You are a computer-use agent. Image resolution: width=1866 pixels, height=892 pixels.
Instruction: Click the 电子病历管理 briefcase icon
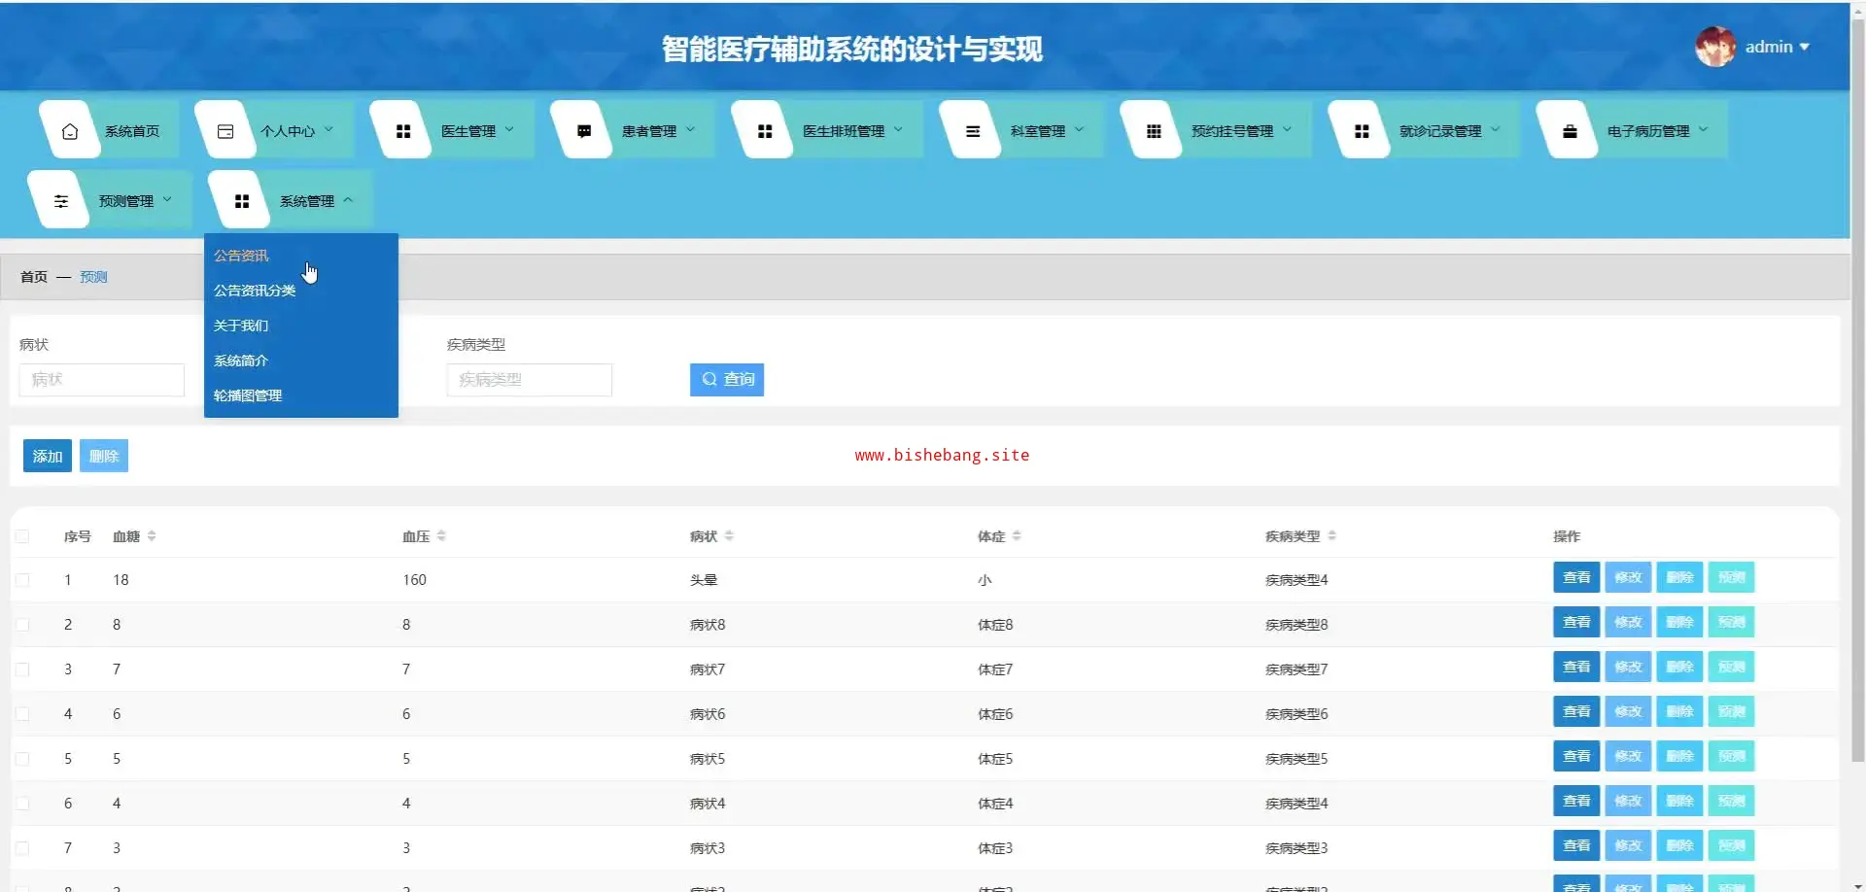[x=1570, y=131]
